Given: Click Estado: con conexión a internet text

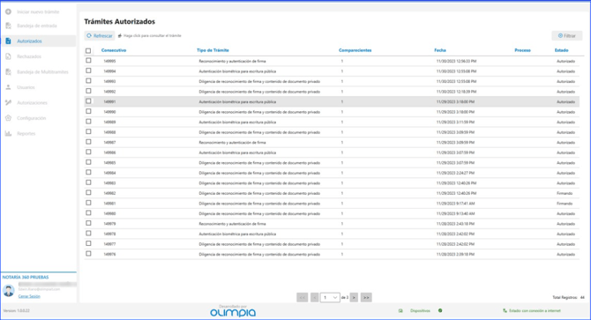Looking at the screenshot, I should 535,310.
